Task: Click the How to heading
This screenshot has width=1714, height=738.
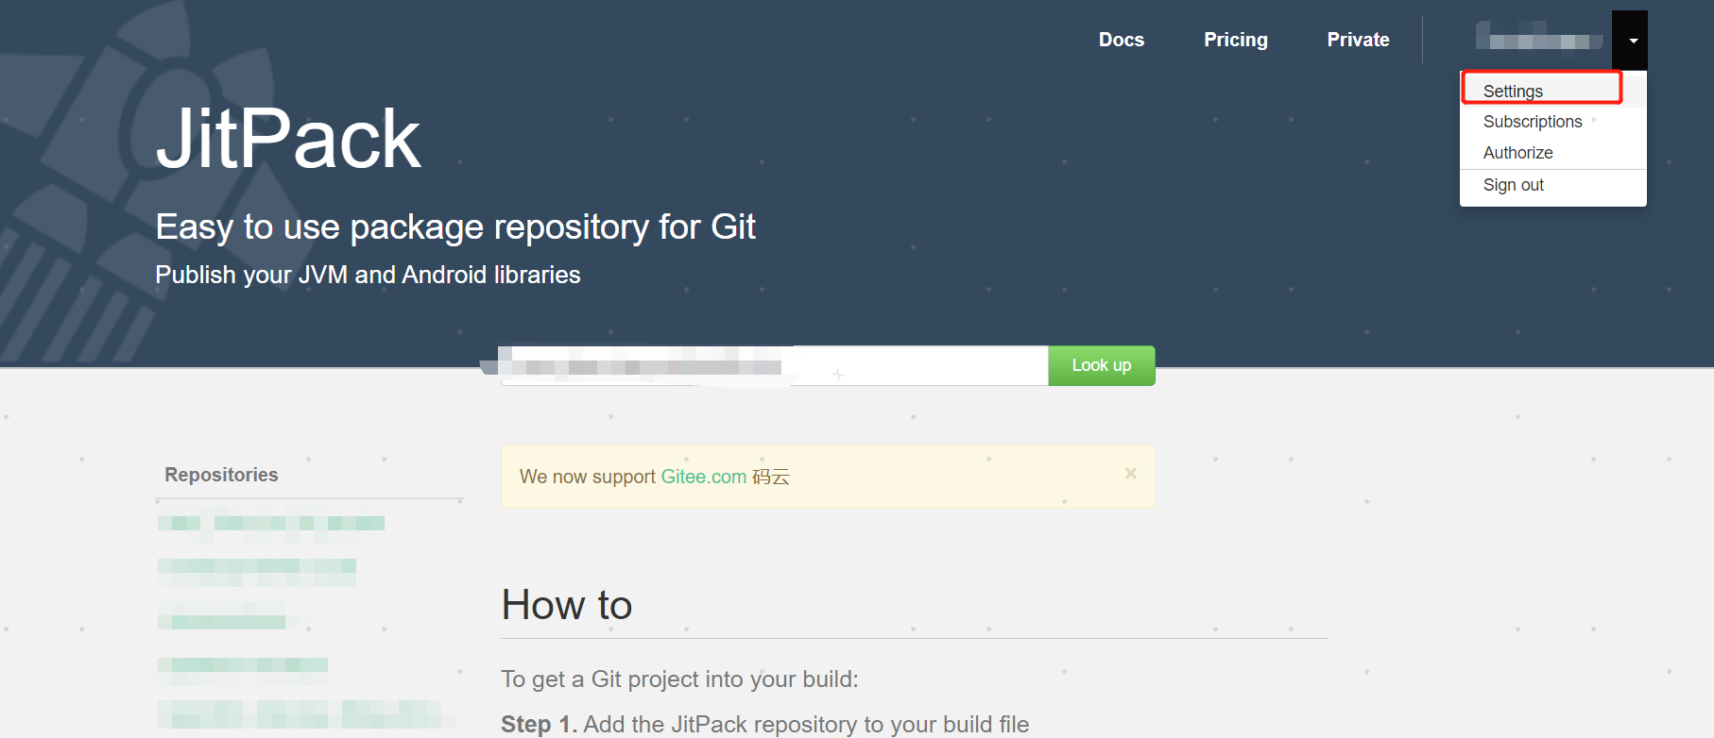Action: point(566,605)
